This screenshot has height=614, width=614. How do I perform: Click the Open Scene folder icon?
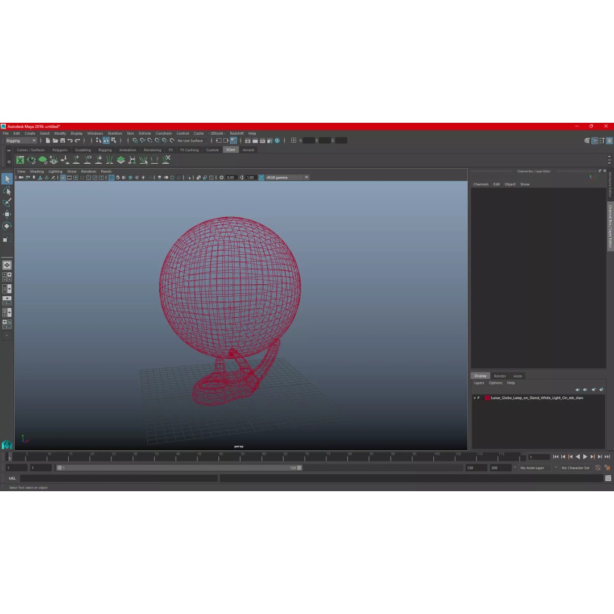click(55, 140)
